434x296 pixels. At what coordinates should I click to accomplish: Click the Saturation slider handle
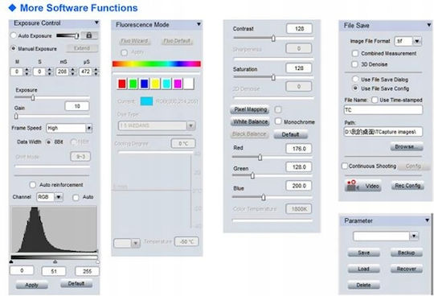coord(273,77)
